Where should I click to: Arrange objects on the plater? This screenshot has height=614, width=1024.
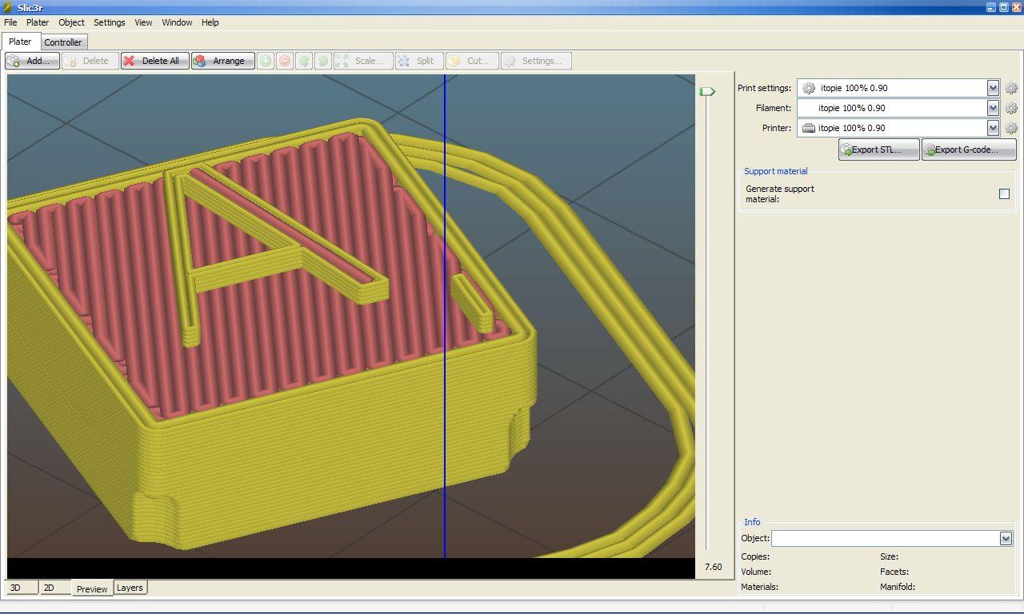pyautogui.click(x=223, y=61)
